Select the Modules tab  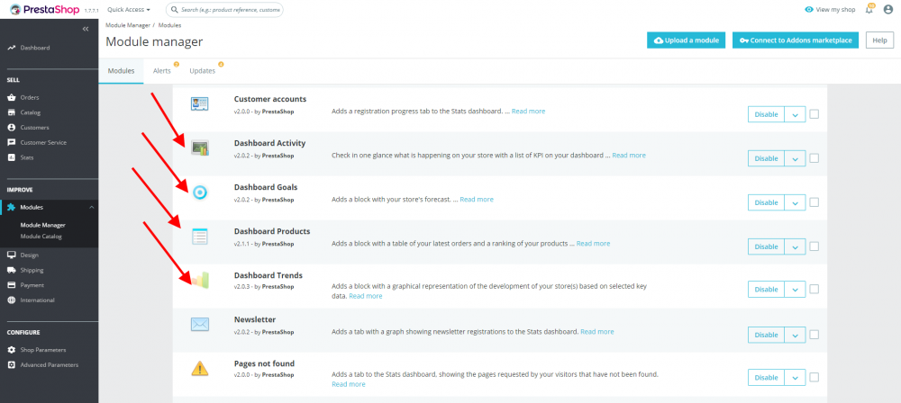[122, 71]
